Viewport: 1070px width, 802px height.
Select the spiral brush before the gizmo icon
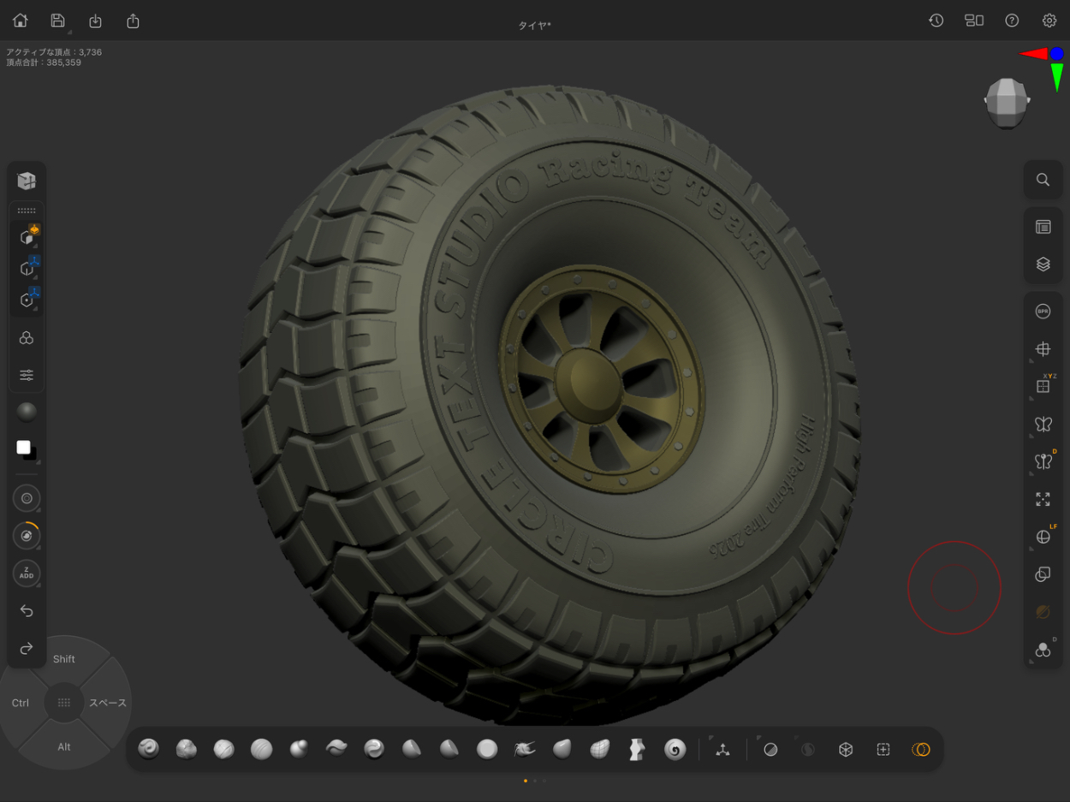pos(675,750)
